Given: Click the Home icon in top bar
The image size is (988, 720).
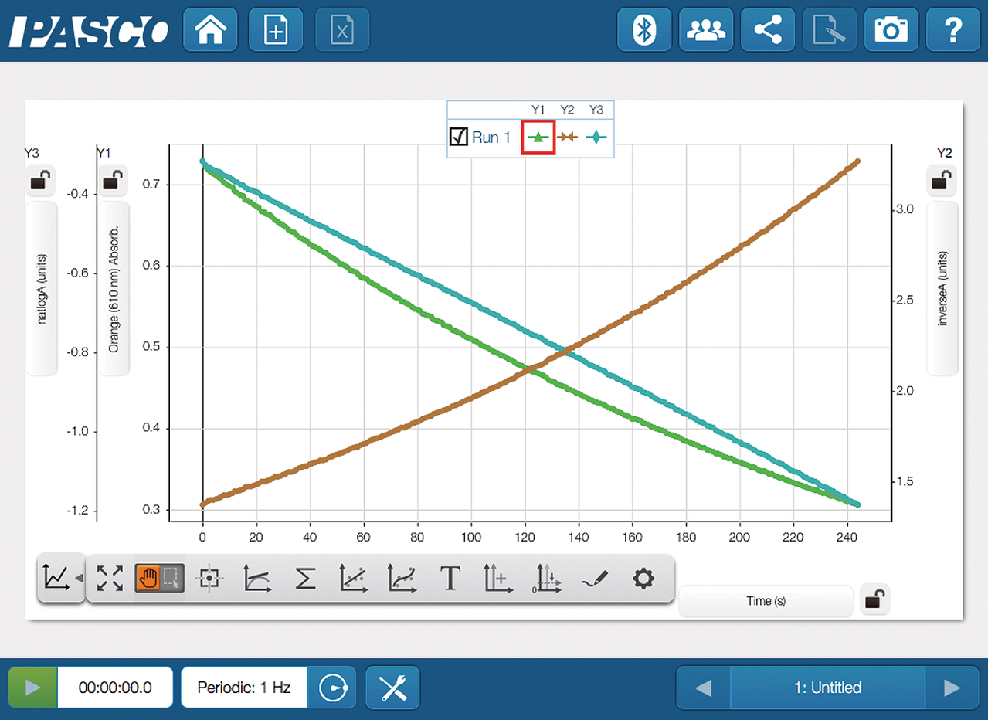Looking at the screenshot, I should coord(211,30).
